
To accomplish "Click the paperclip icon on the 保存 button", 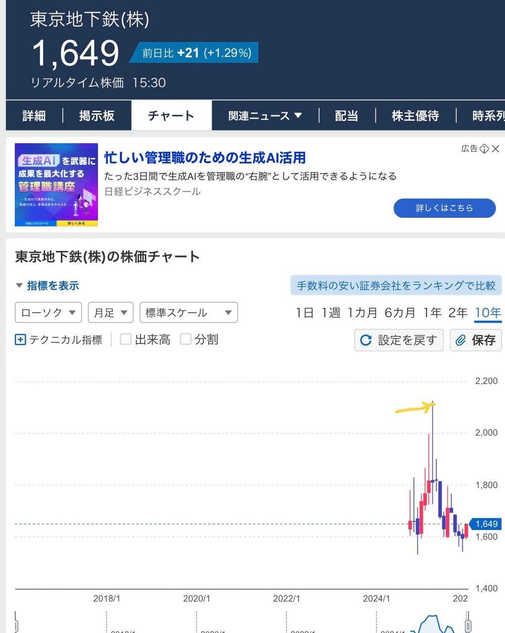I will (461, 340).
